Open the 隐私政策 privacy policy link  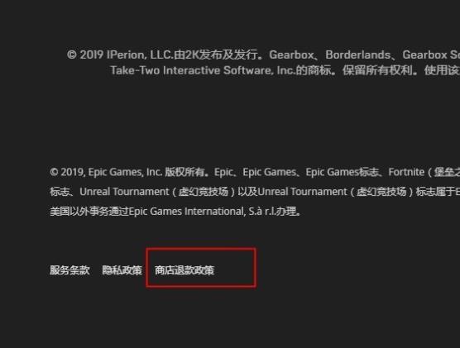[122, 270]
